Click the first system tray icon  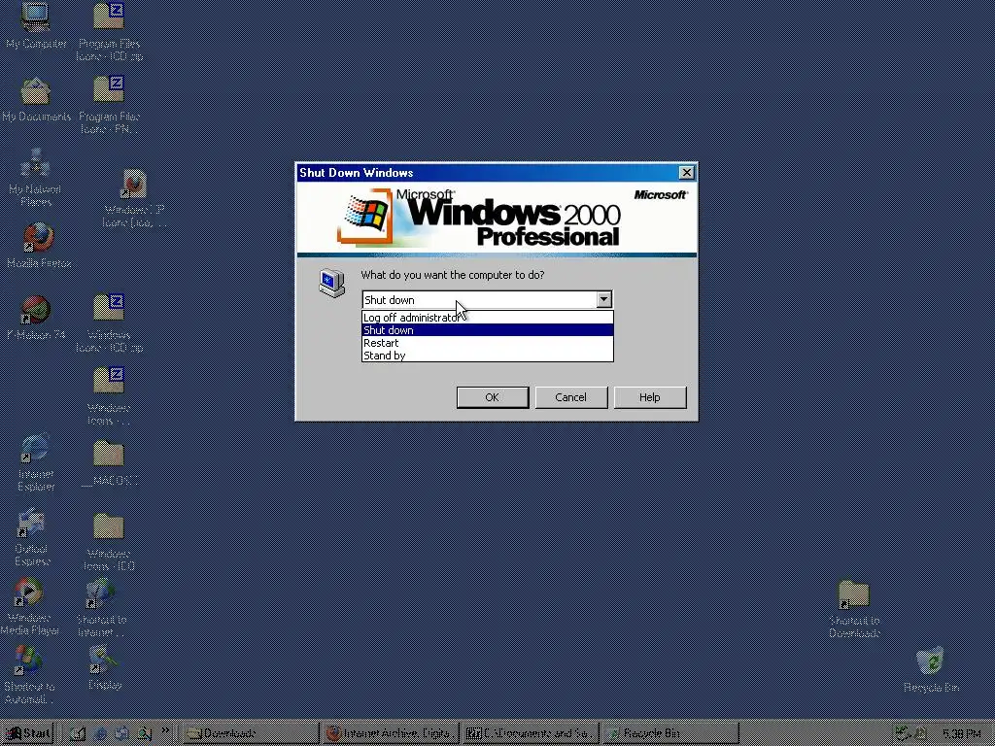click(903, 734)
